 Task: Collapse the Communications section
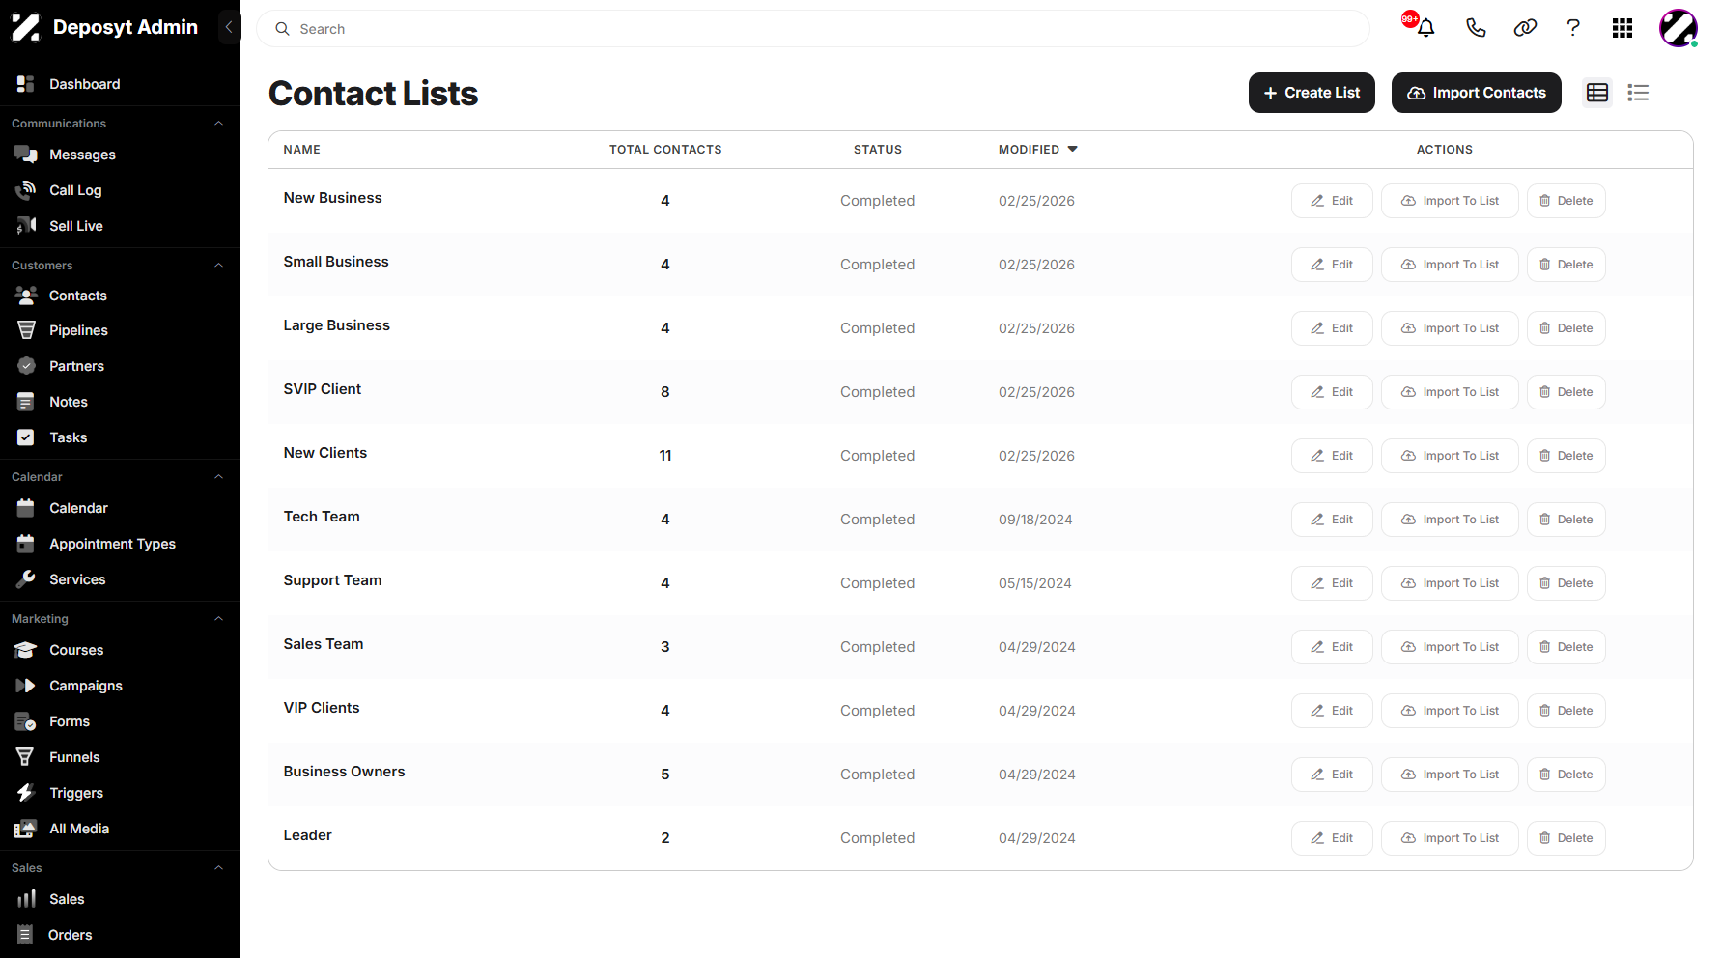coord(218,124)
